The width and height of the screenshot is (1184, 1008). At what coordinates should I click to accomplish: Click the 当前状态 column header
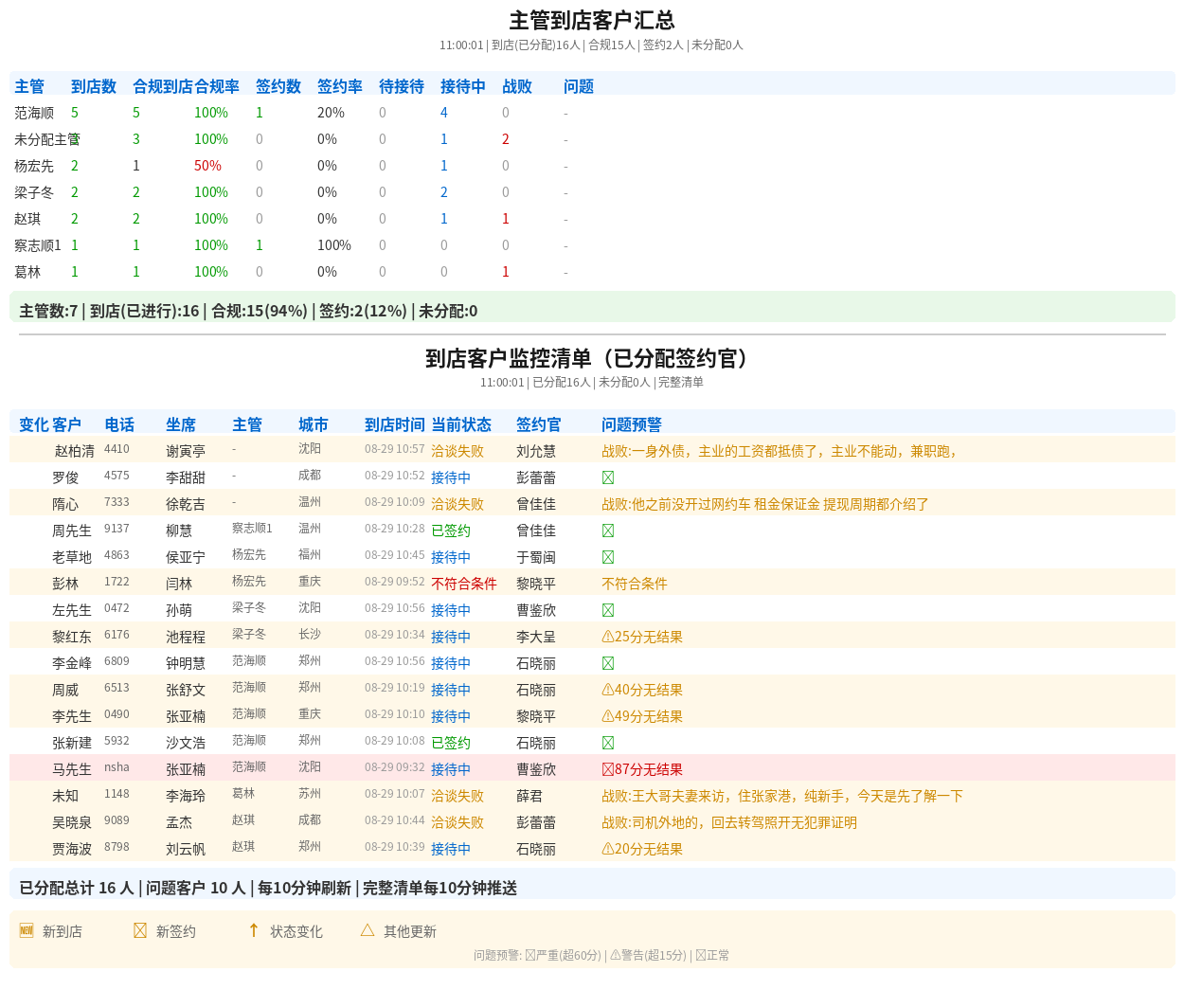(x=461, y=424)
